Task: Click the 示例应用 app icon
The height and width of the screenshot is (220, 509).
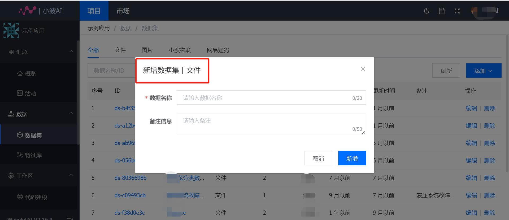Action: tap(11, 31)
